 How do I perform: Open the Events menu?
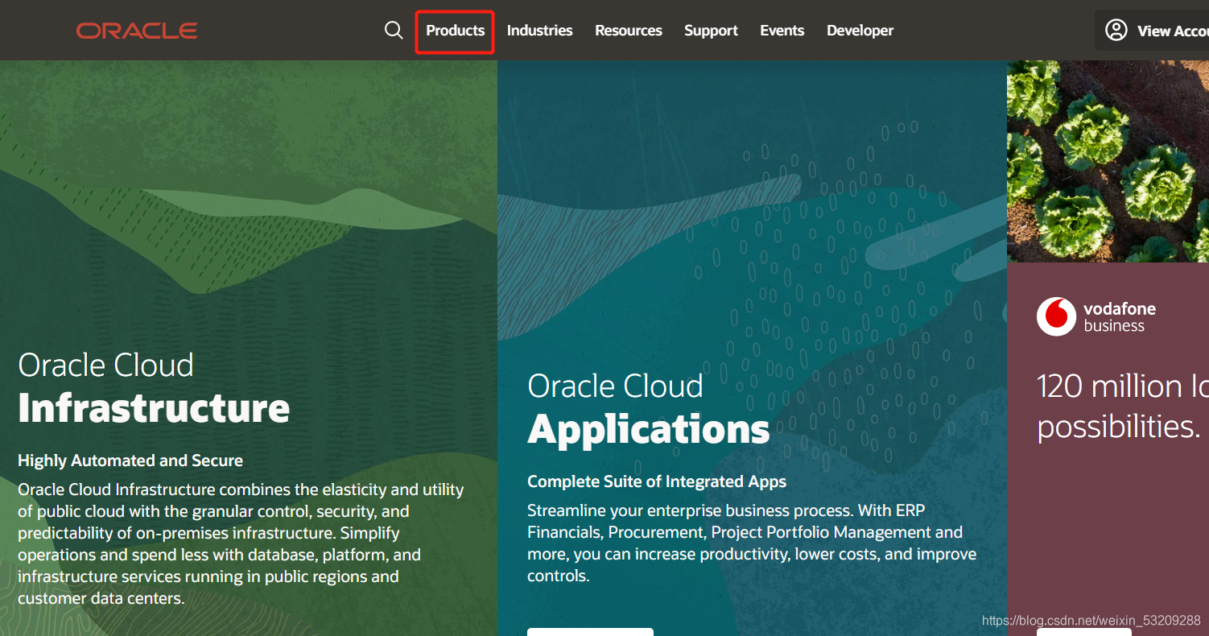[782, 31]
